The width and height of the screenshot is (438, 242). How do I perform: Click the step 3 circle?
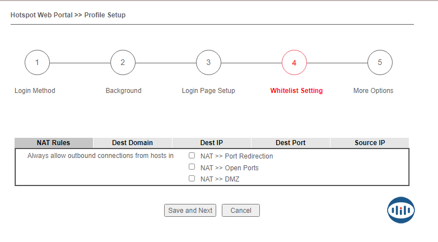point(208,63)
